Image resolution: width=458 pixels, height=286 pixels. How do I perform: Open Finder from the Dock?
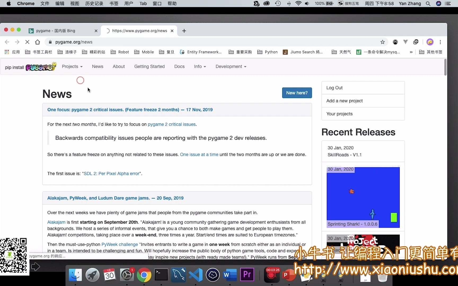click(75, 275)
